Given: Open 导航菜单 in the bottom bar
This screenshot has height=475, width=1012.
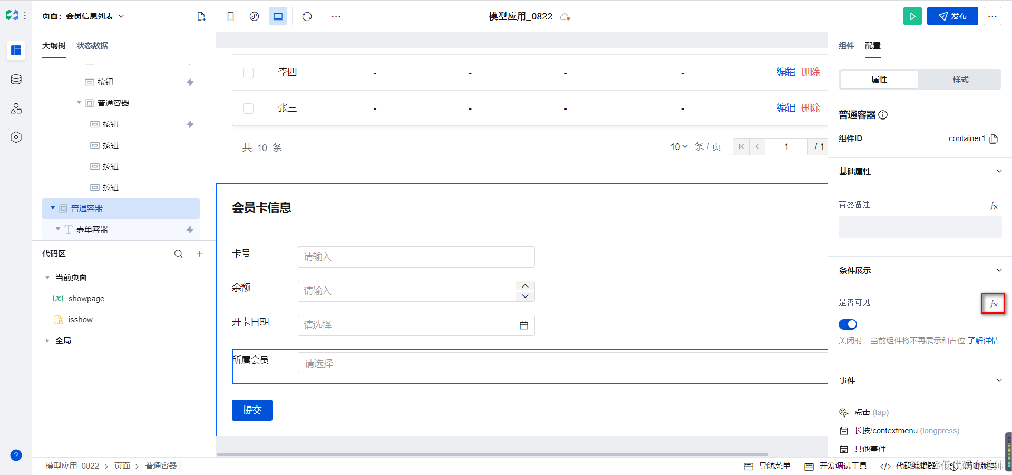Looking at the screenshot, I should click(767, 466).
